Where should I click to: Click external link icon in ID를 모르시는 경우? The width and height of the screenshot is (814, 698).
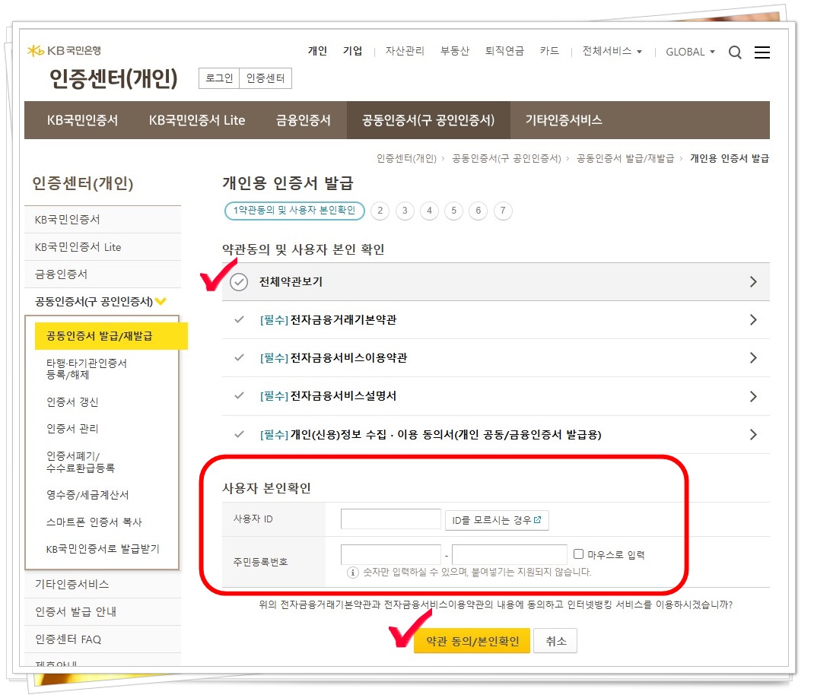point(537,519)
